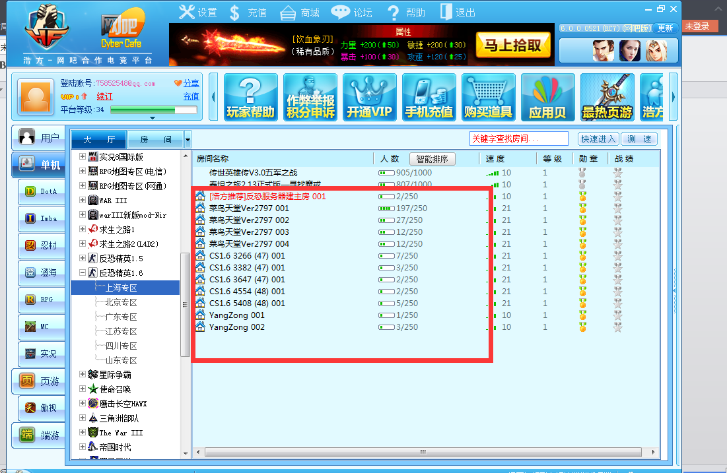Type in the room keyword search field

[518, 139]
